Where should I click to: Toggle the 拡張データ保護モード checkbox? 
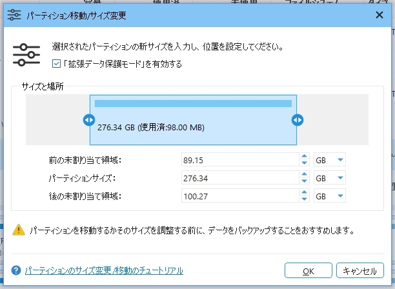[x=56, y=64]
